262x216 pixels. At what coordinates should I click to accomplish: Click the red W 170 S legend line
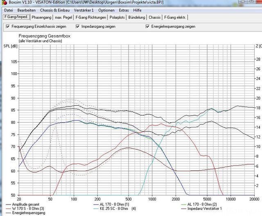point(10,208)
